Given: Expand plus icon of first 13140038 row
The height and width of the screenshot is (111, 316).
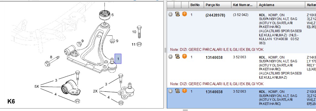Looking at the screenshot, I should [171, 57].
